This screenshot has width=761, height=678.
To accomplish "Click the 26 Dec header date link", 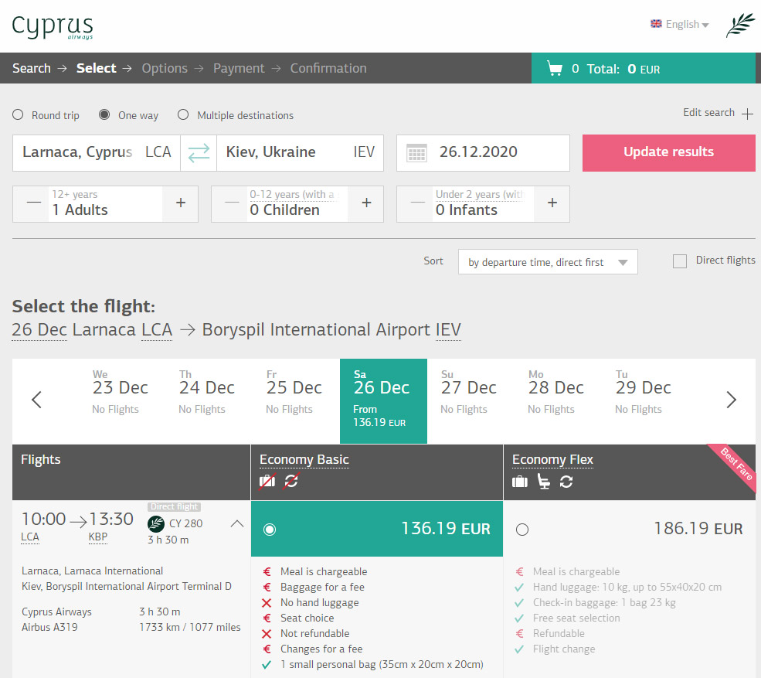I will (x=39, y=330).
